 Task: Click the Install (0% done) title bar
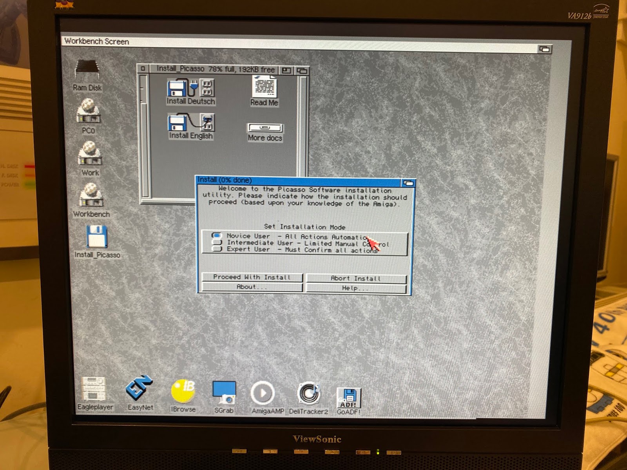tap(299, 181)
